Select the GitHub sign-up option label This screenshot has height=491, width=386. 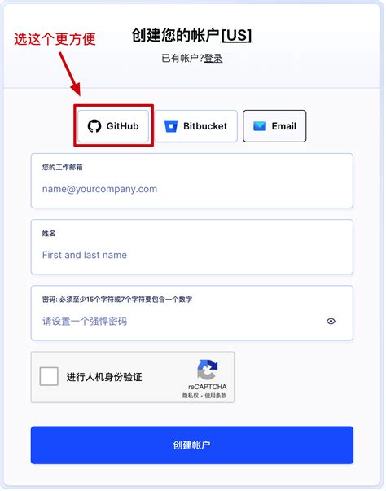[122, 126]
